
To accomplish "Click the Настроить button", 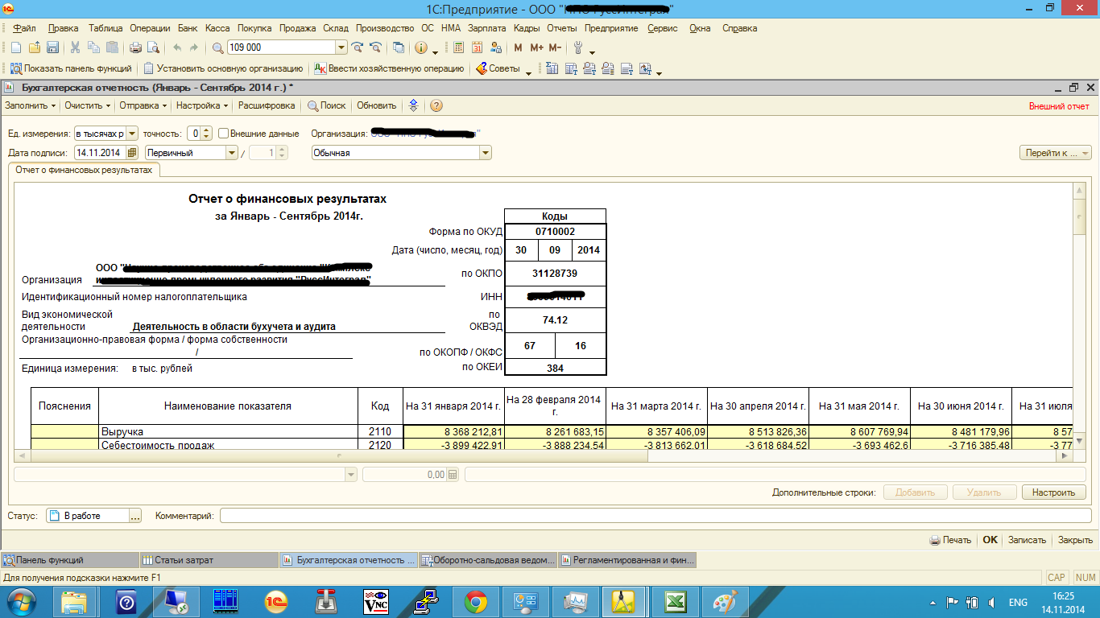I will point(1053,492).
